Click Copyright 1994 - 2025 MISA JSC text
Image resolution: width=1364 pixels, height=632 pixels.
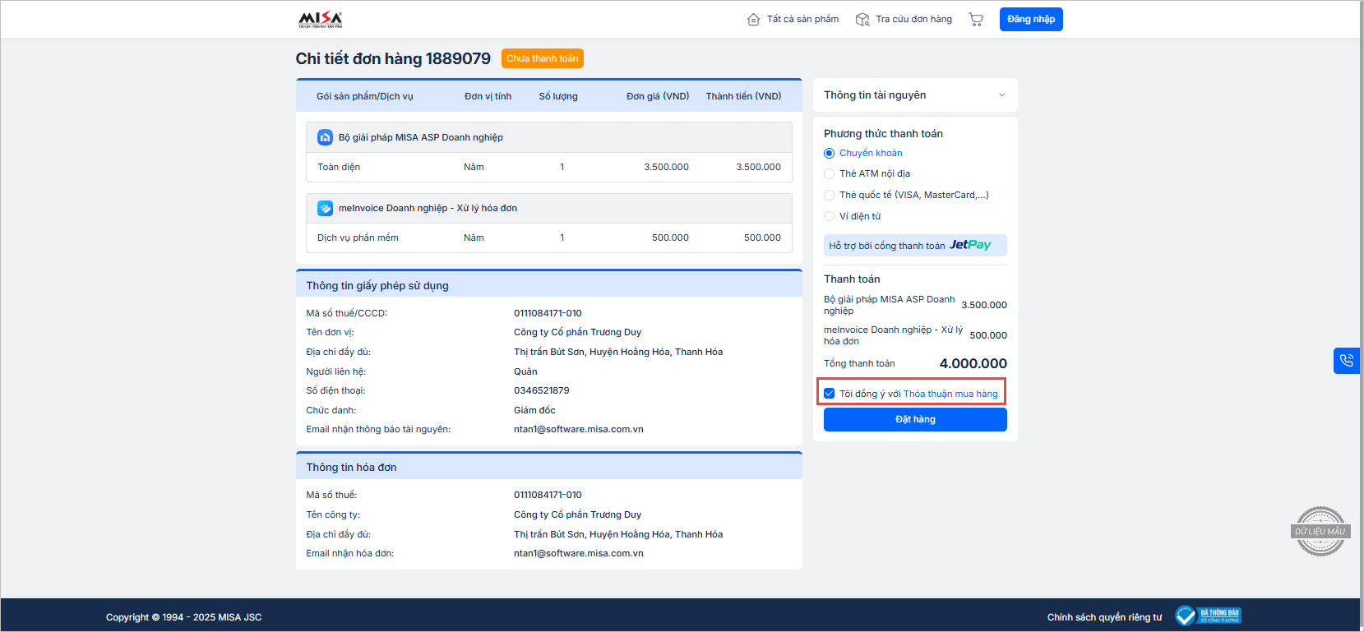click(183, 617)
